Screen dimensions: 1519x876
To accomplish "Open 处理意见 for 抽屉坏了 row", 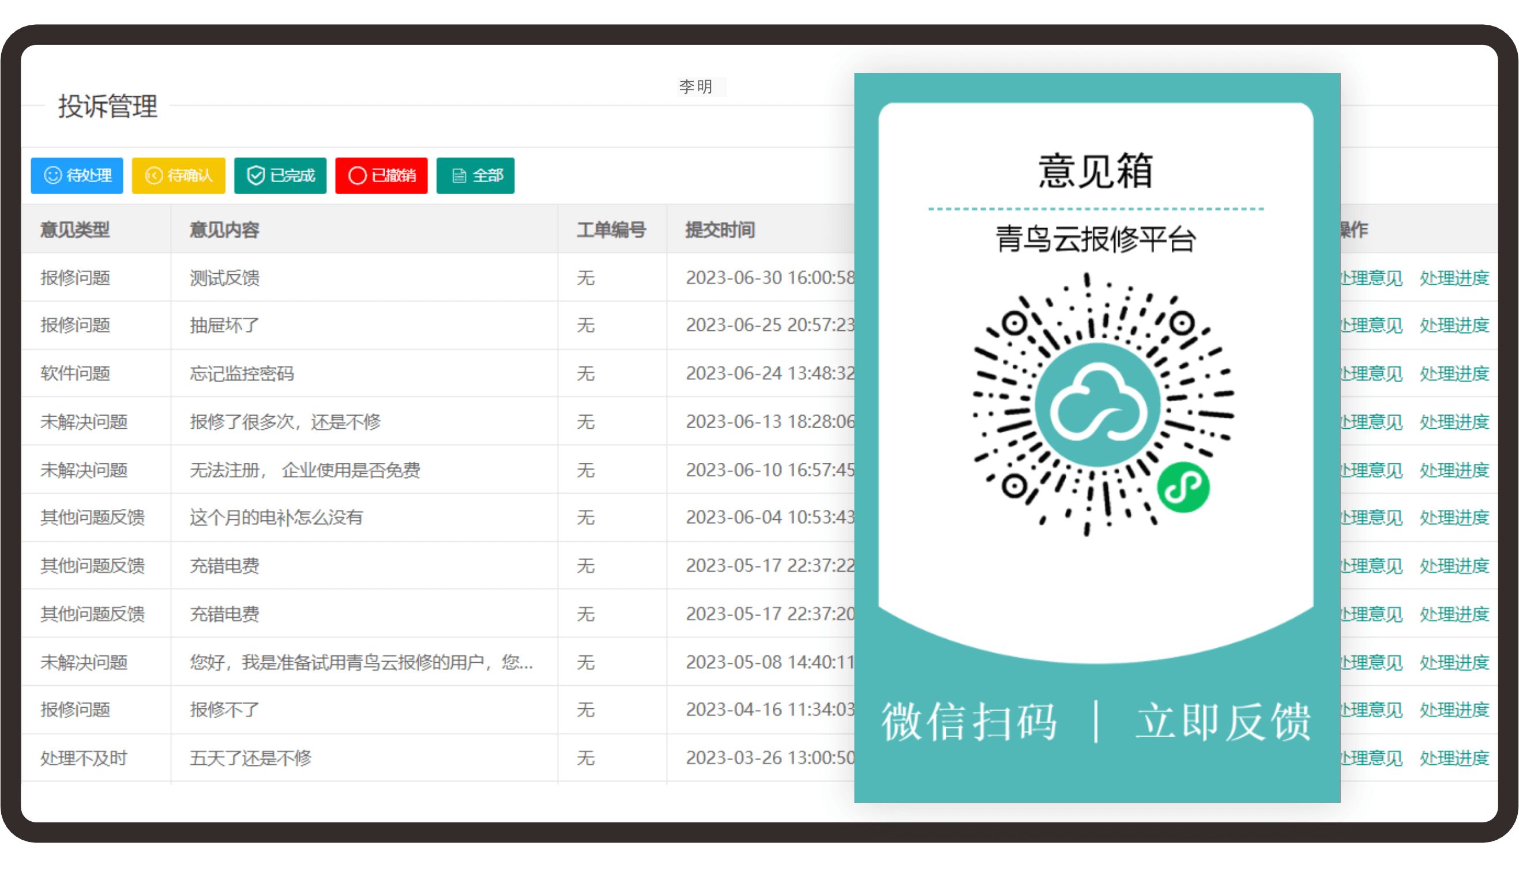I will pos(1370,326).
